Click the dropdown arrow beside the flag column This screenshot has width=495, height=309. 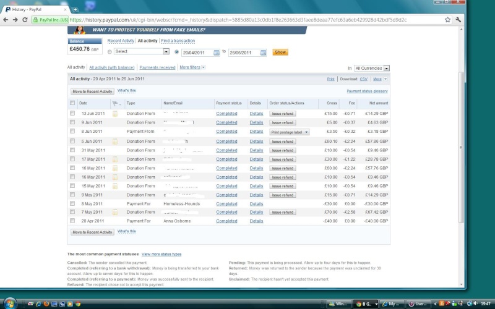[120, 104]
